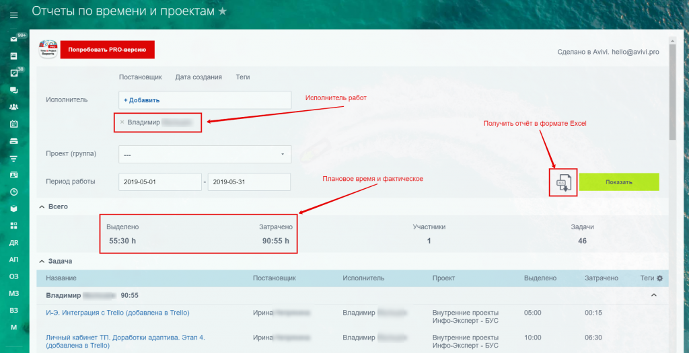Click the Исполнитель column header in table
This screenshot has height=353, width=689.
tap(363, 278)
